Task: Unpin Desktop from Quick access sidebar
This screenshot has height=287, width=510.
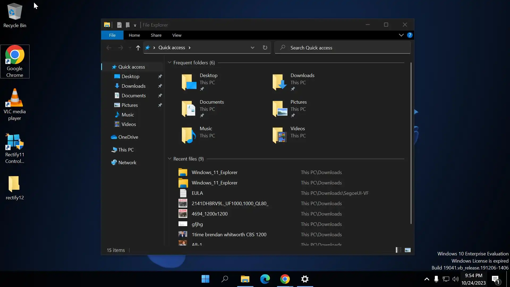Action: tap(160, 77)
